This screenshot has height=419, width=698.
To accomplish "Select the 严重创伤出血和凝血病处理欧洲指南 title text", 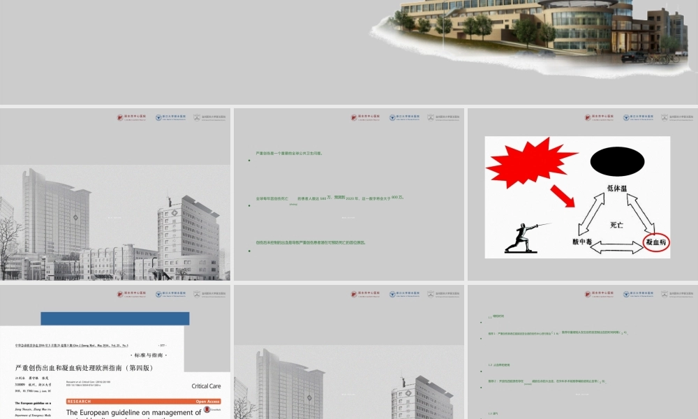I will (x=84, y=367).
